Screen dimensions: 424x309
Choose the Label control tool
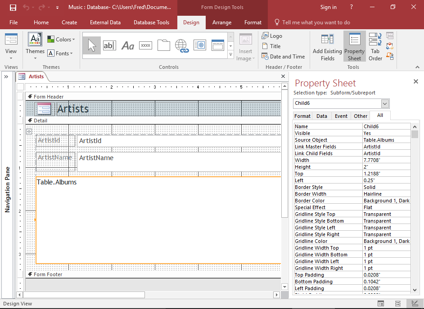pos(128,45)
